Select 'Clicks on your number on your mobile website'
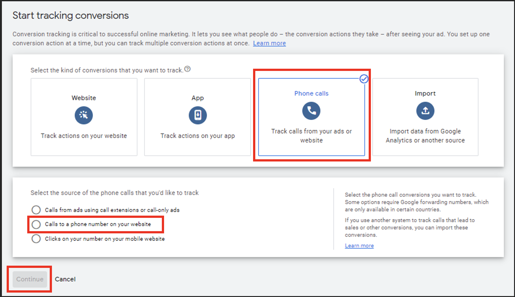Image resolution: width=515 pixels, height=297 pixels. pos(36,238)
